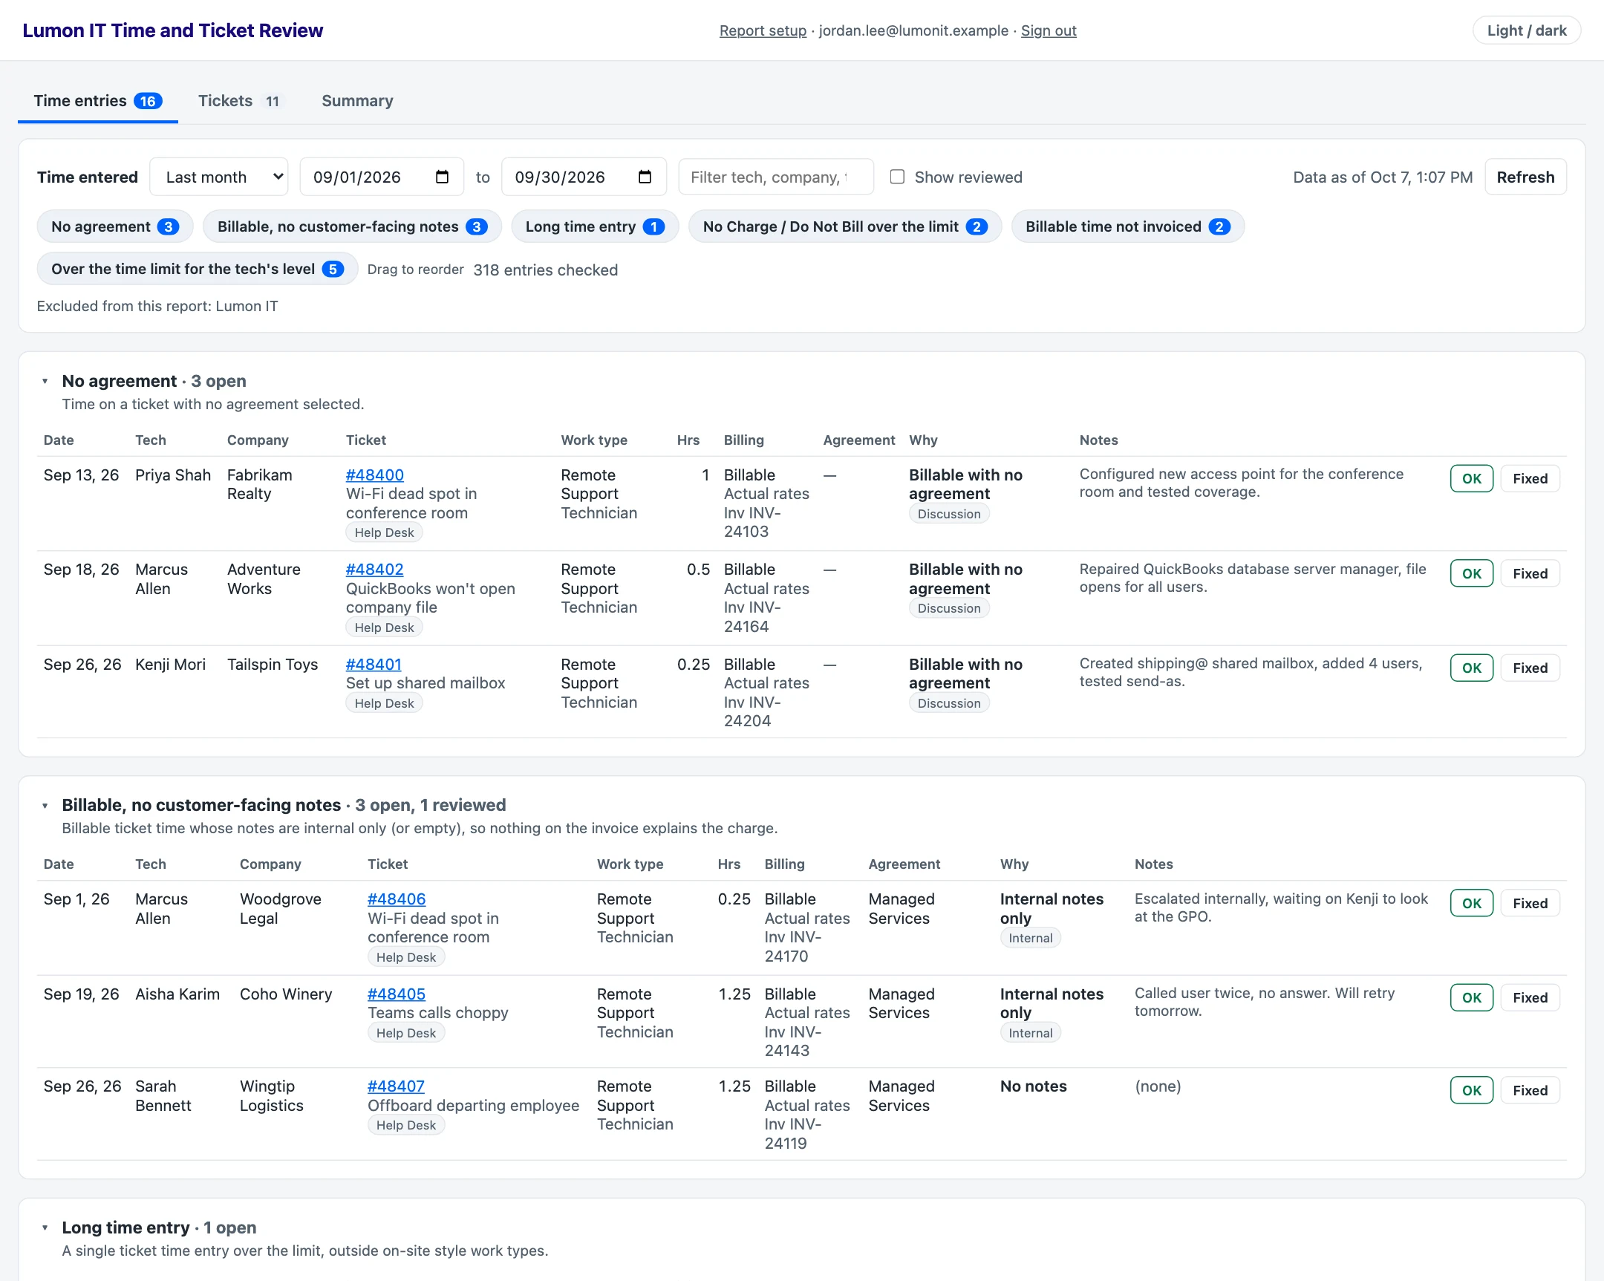
Task: Open the Report setup link
Action: tap(763, 30)
